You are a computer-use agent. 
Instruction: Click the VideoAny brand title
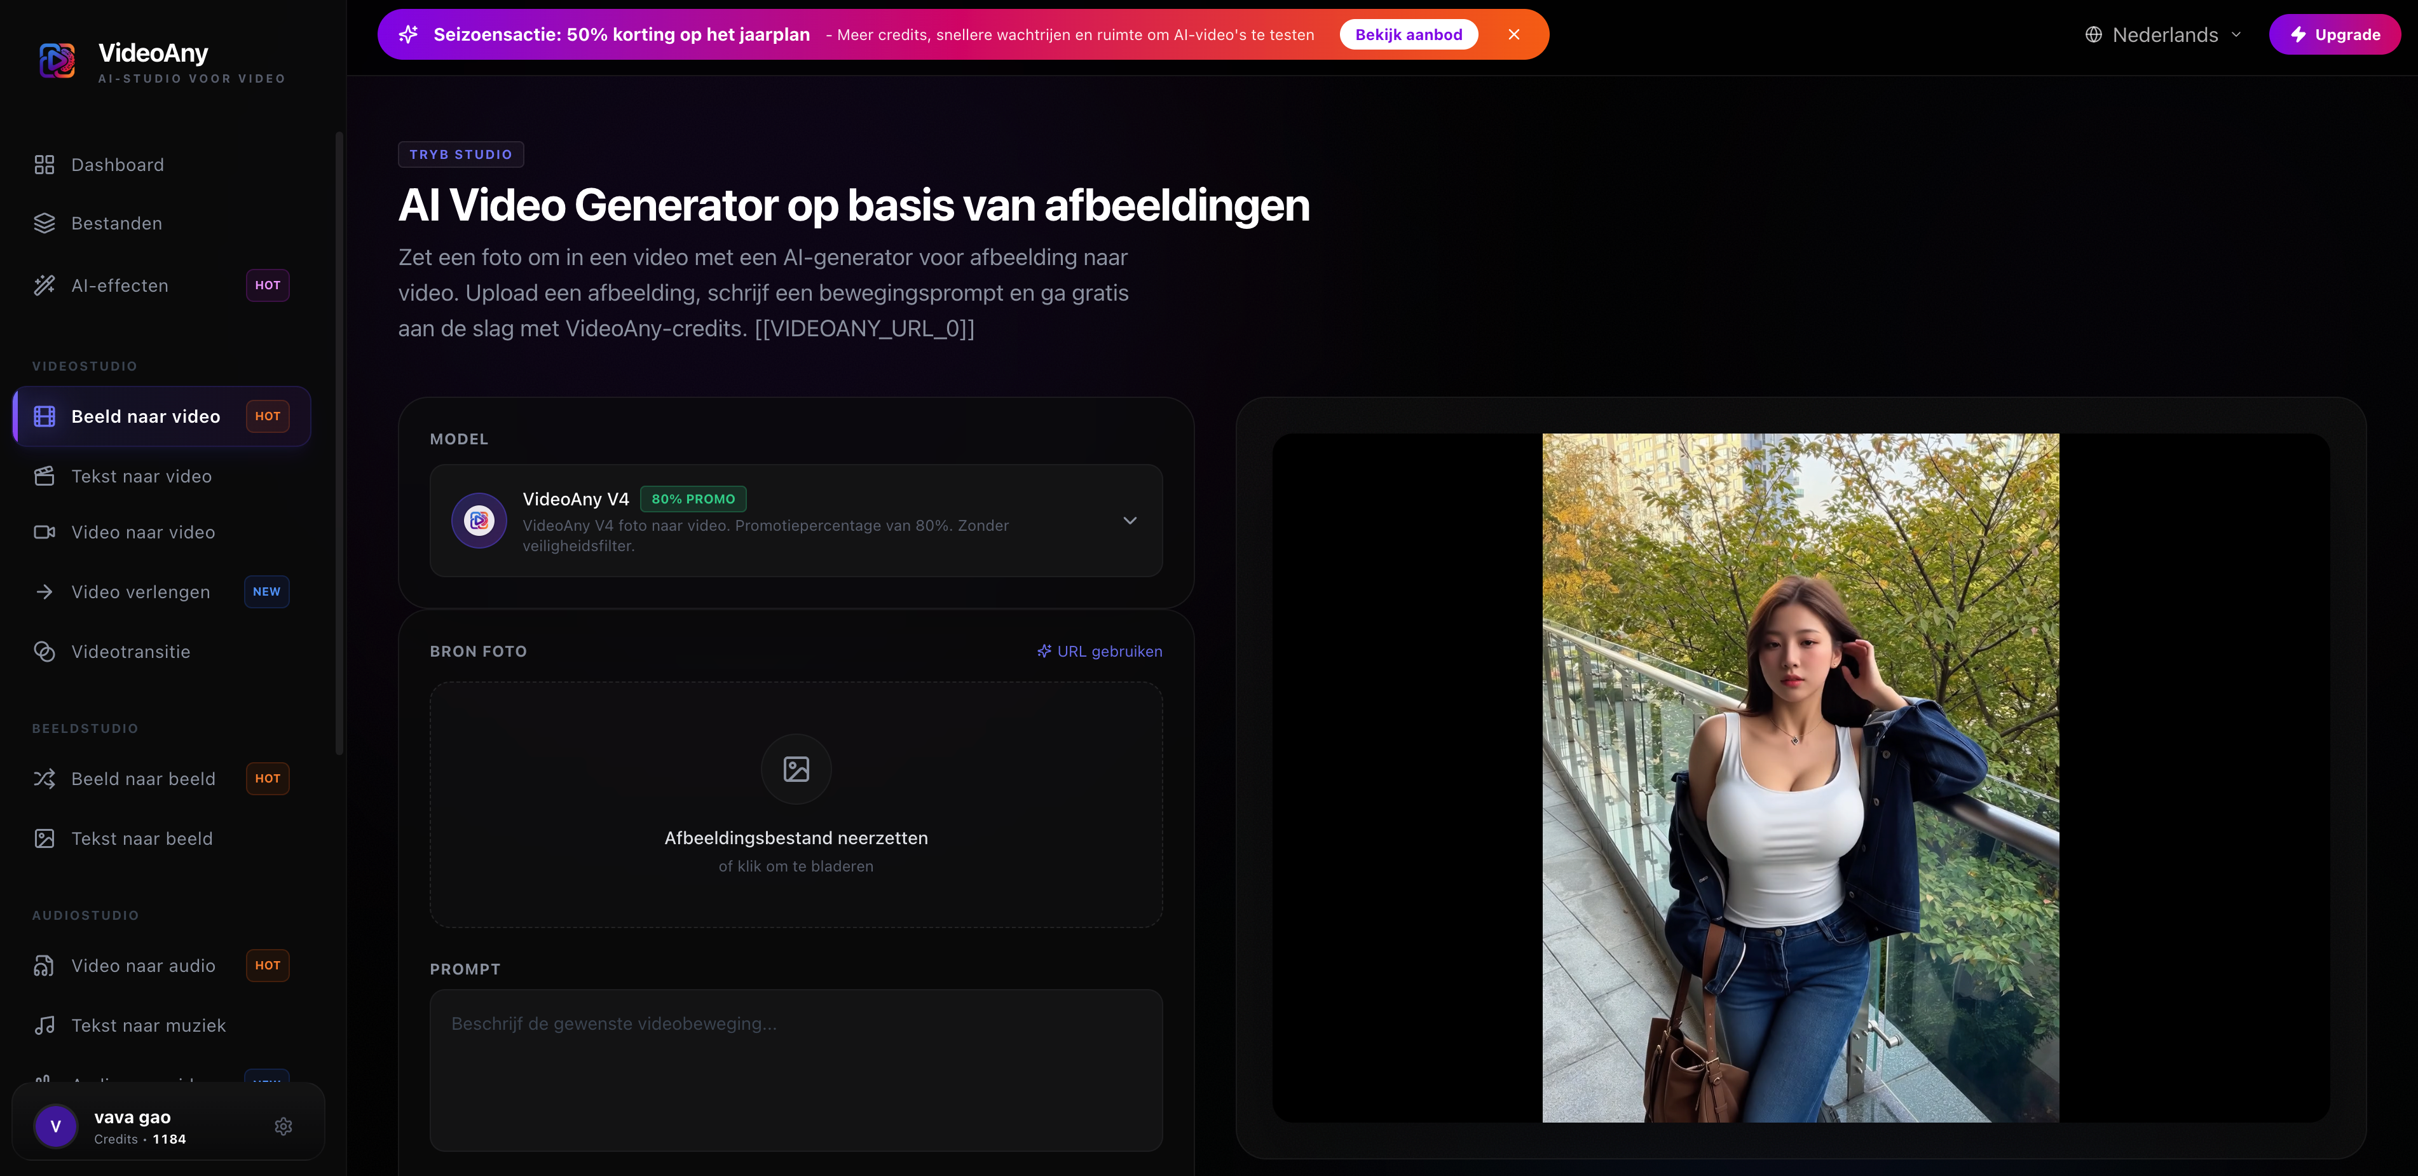[x=153, y=53]
